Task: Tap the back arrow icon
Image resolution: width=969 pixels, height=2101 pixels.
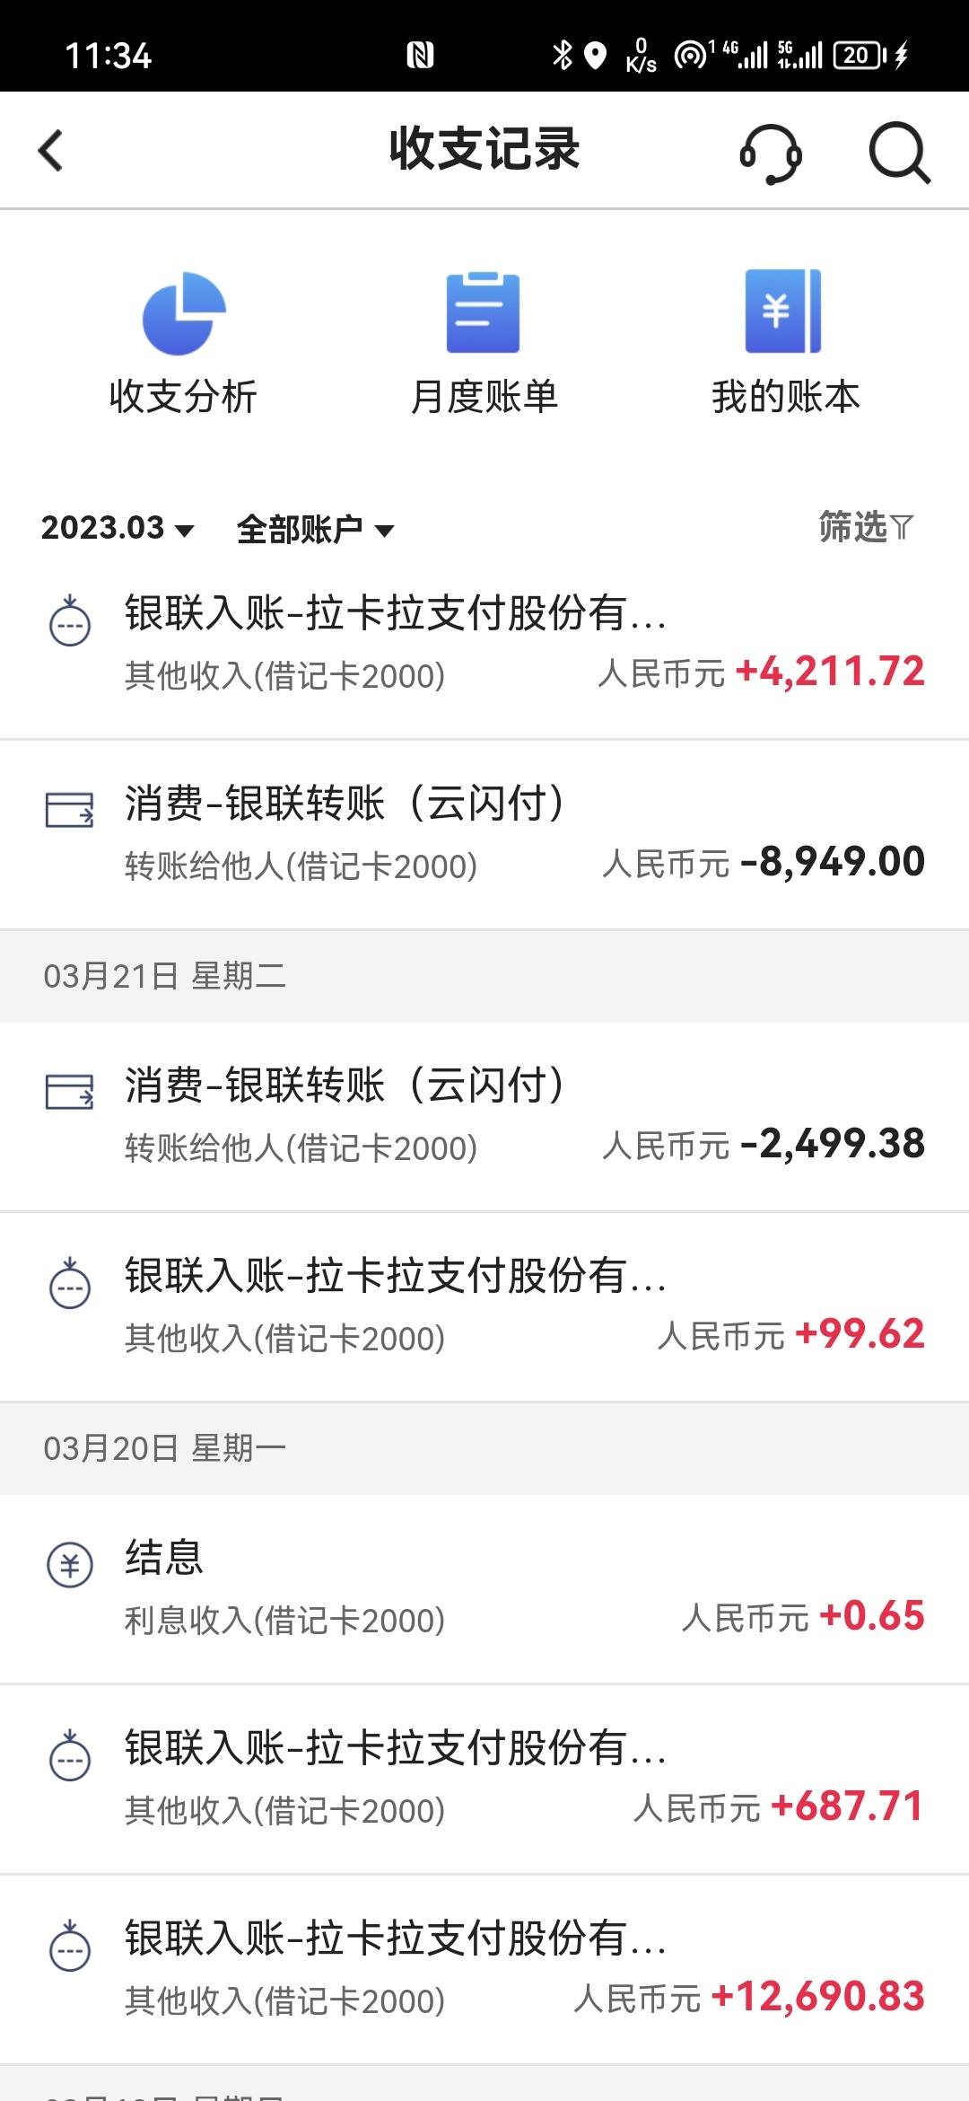Action: 51,150
